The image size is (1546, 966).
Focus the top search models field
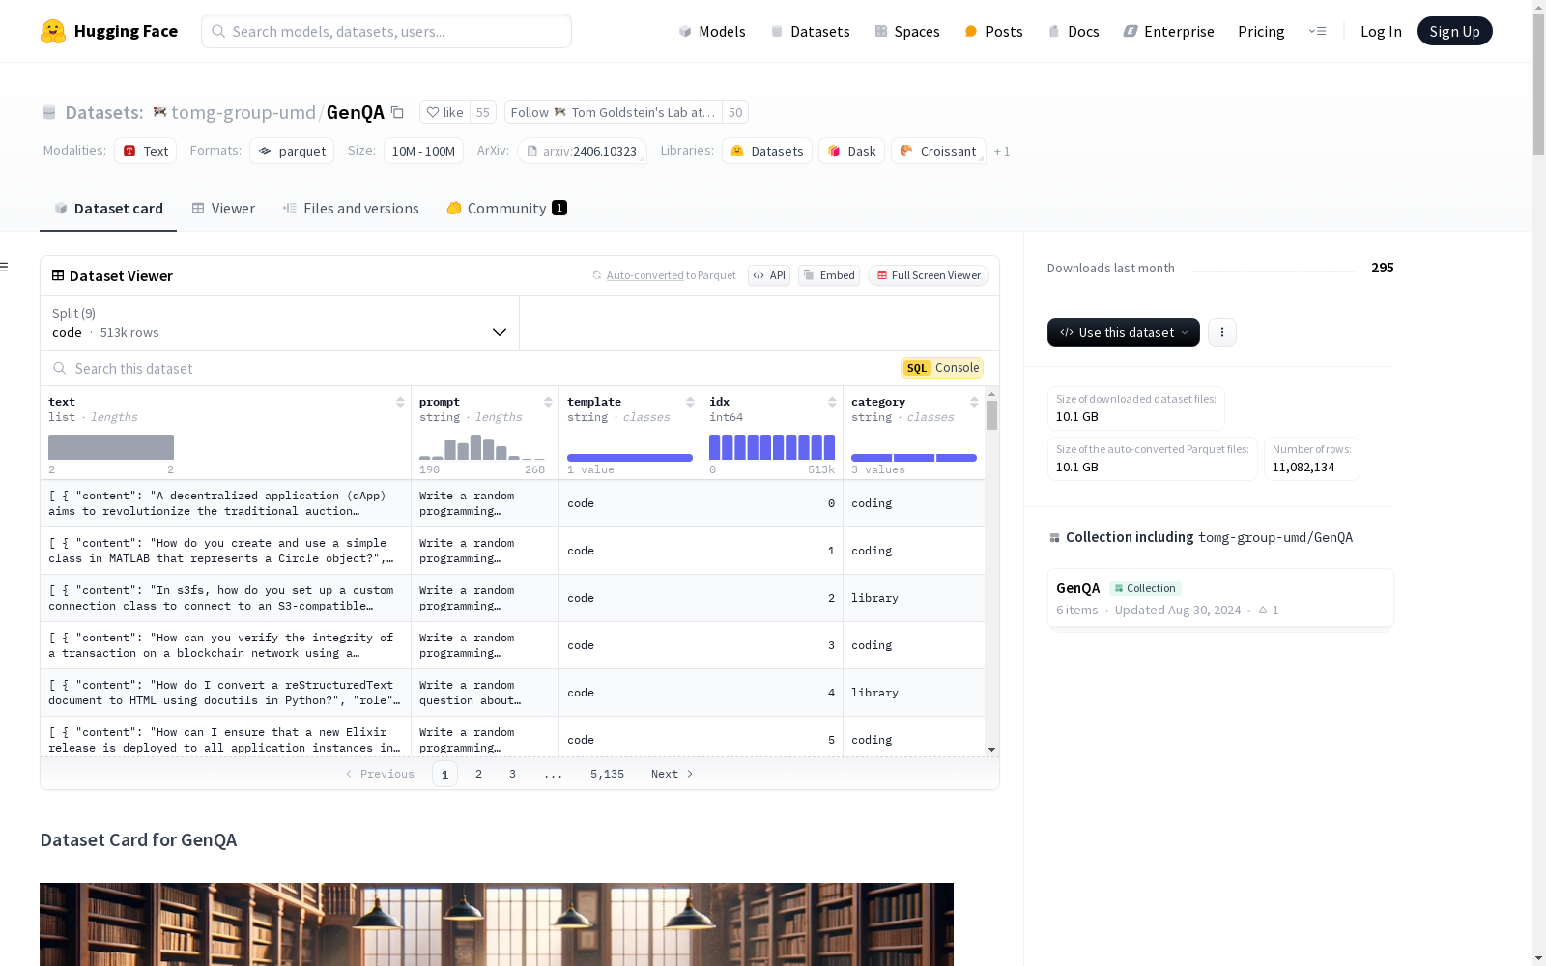coord(386,31)
